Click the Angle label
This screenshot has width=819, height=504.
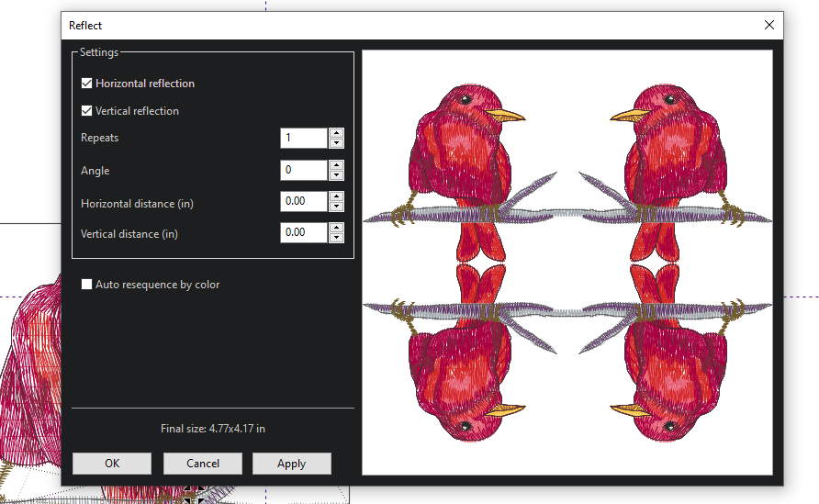(95, 171)
